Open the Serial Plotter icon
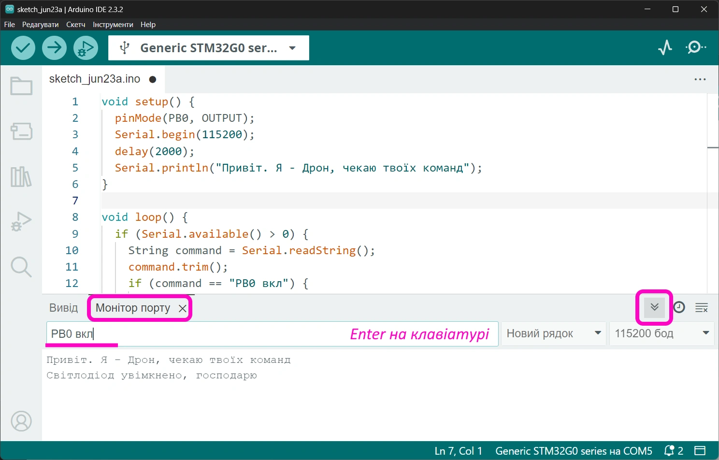This screenshot has width=719, height=460. [665, 47]
